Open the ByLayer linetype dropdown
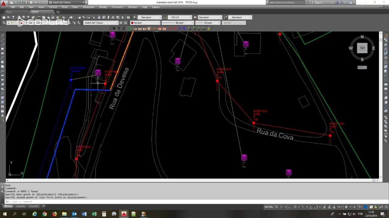 (177, 23)
